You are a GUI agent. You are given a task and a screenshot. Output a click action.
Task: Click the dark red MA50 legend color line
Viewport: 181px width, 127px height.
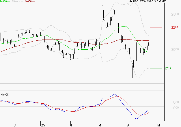[33, 1]
